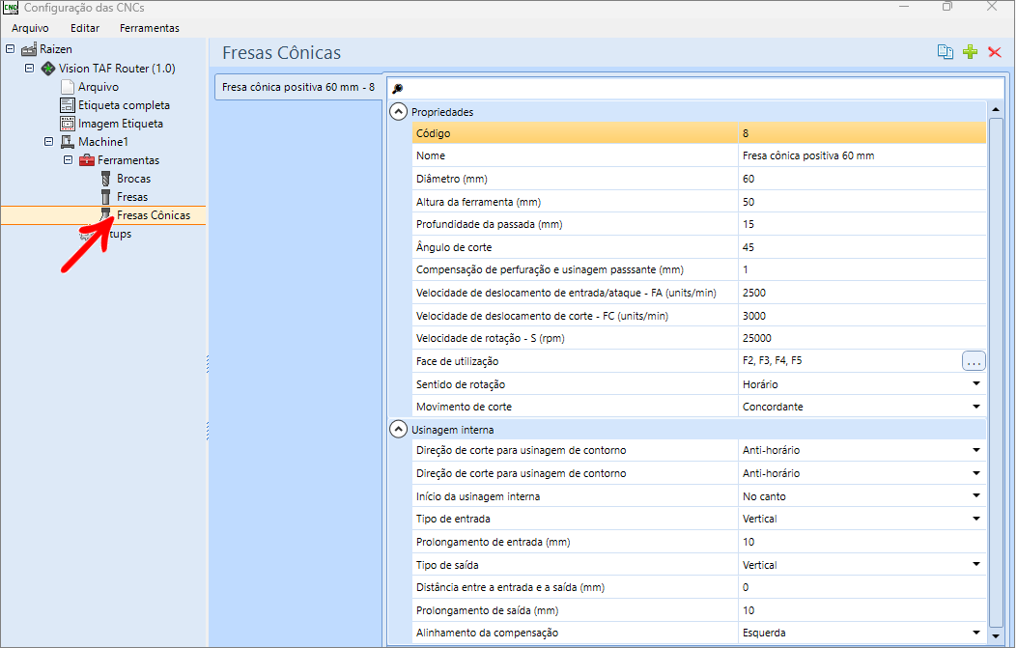Edit Altura da ferramenta value 50
This screenshot has height=648, width=1017.
pos(862,202)
